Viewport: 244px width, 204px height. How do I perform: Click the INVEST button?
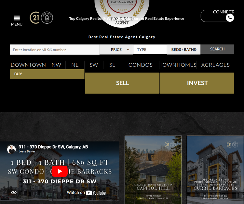click(197, 83)
